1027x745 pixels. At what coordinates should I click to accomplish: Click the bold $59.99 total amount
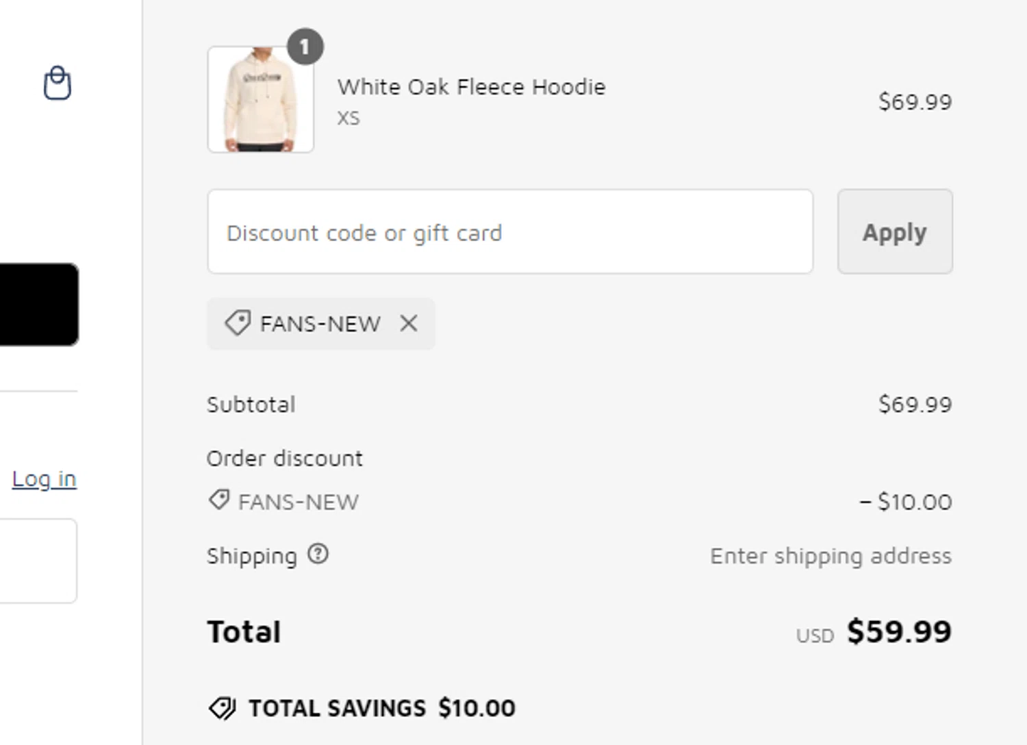(899, 631)
